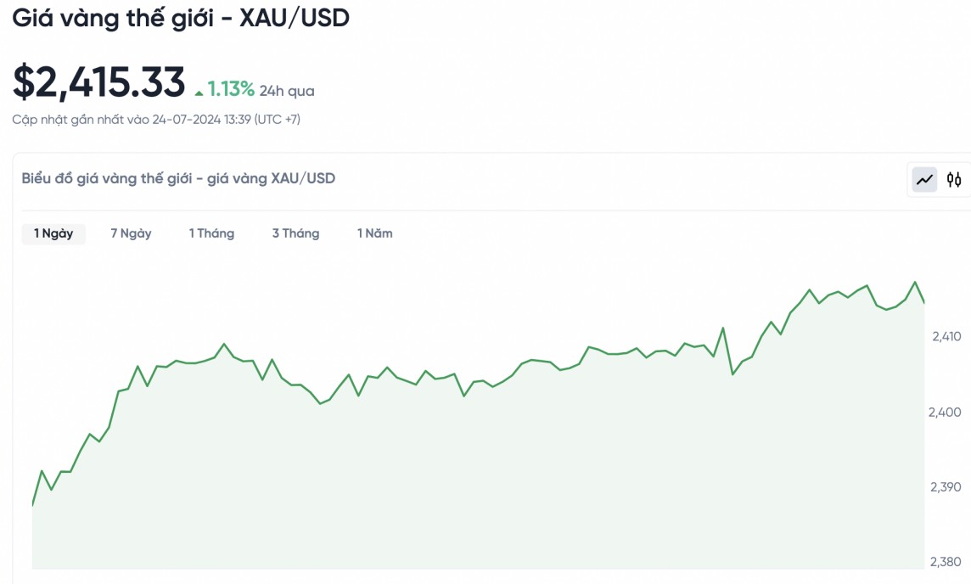The height and width of the screenshot is (584, 971).
Task: Select the 7 Ngày time range
Action: (x=131, y=233)
